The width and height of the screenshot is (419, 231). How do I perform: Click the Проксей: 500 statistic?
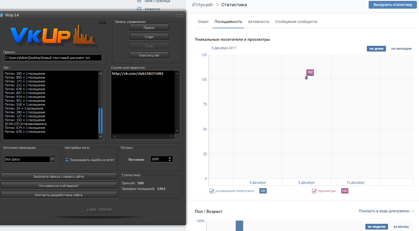click(x=133, y=183)
